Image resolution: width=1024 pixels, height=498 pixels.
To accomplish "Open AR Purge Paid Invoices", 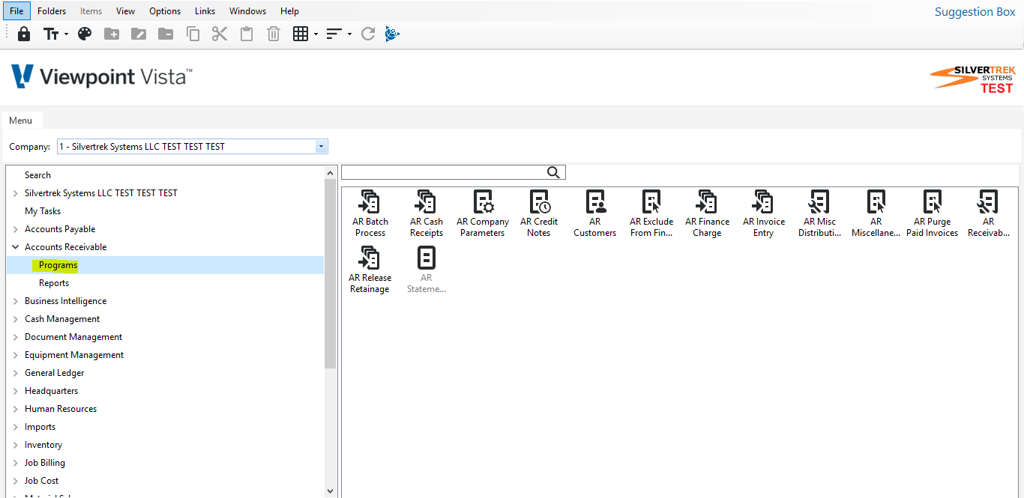I will (x=932, y=214).
